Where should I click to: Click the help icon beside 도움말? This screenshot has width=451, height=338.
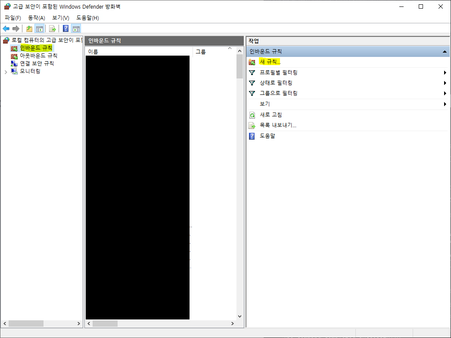click(252, 136)
